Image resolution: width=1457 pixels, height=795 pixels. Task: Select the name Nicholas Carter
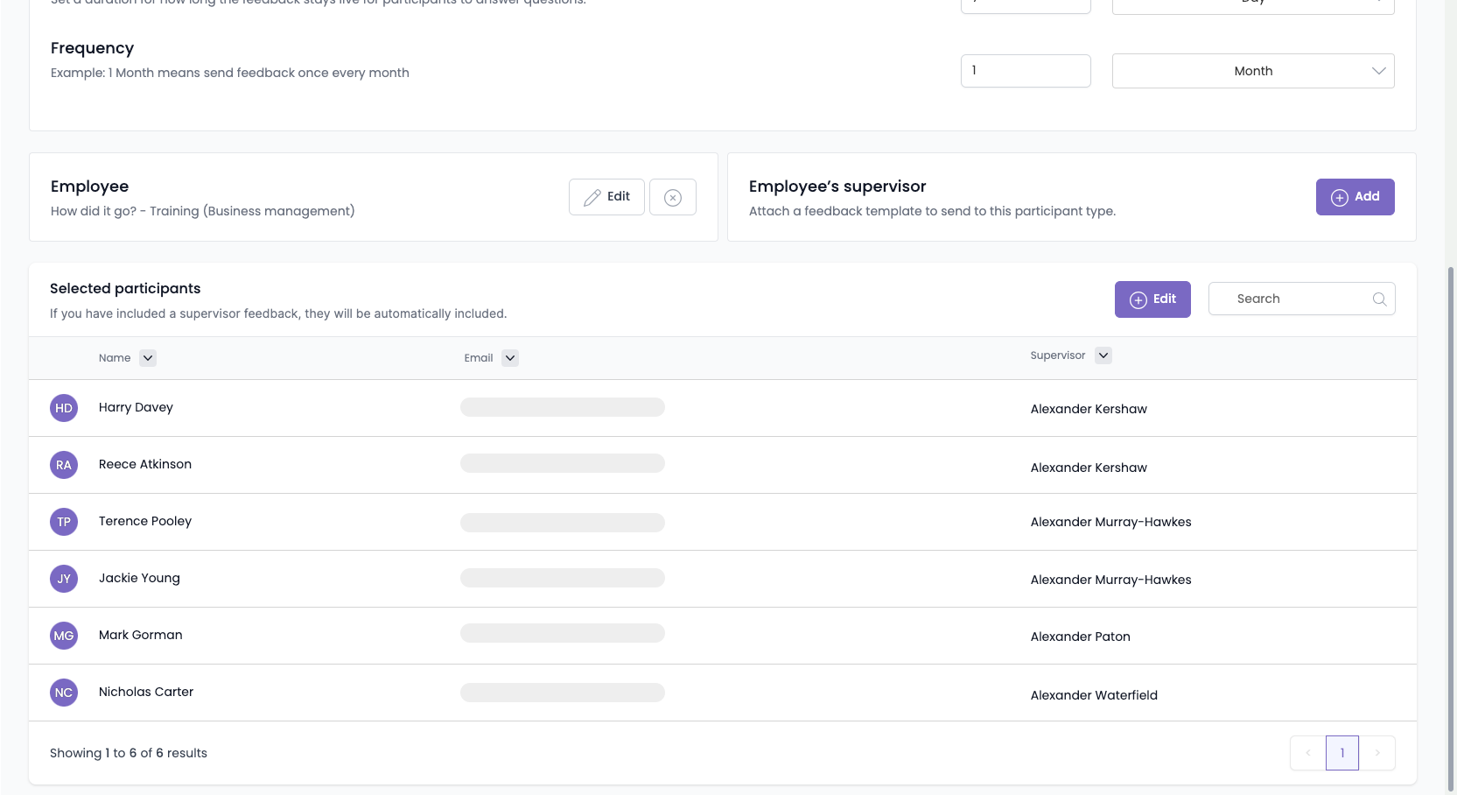click(146, 692)
